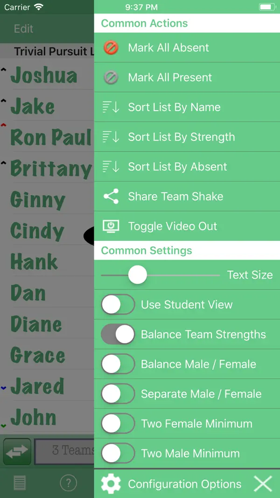Select the Mark All Absent icon
The height and width of the screenshot is (498, 280).
click(111, 47)
